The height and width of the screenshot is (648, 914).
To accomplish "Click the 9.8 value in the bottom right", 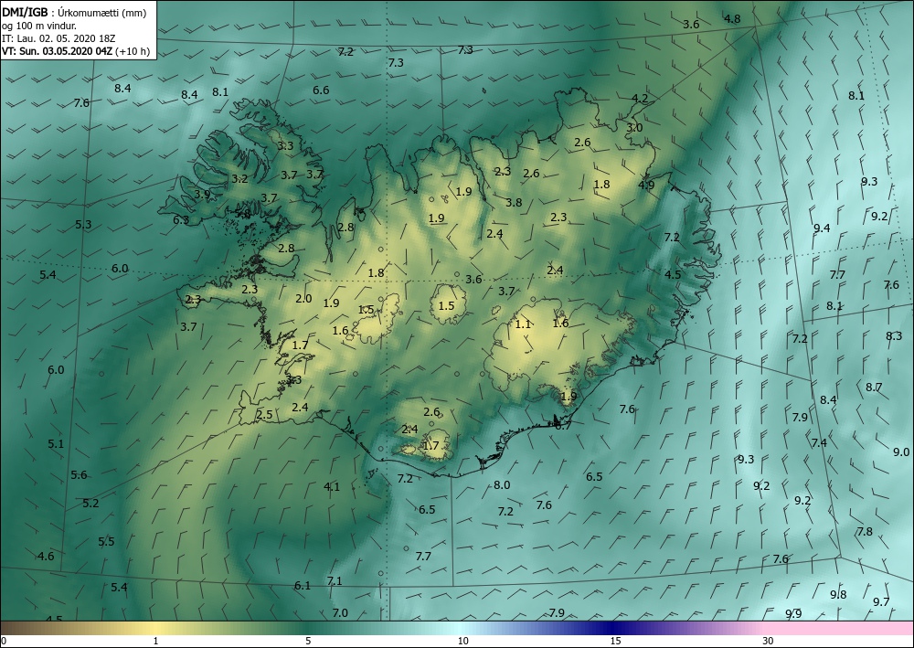I will tap(838, 594).
